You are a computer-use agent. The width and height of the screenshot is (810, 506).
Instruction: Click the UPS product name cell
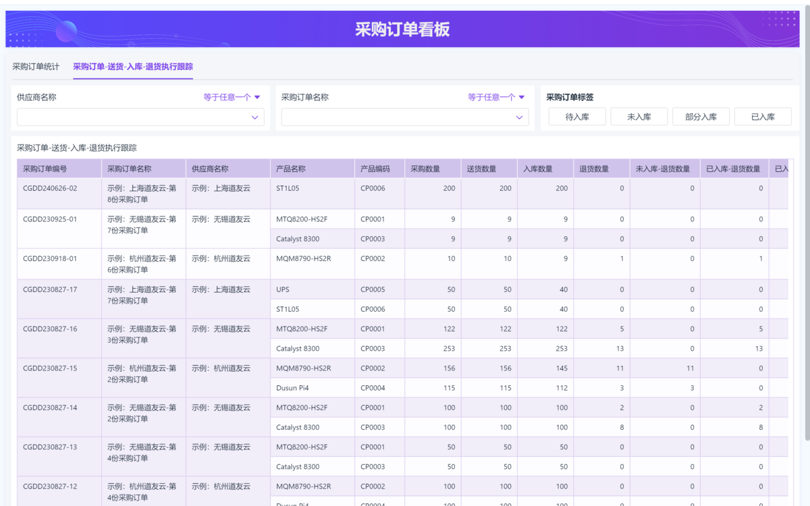[x=283, y=289]
